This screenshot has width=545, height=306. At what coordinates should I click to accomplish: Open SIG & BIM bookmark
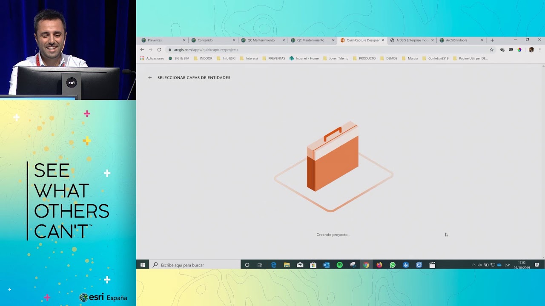click(179, 58)
